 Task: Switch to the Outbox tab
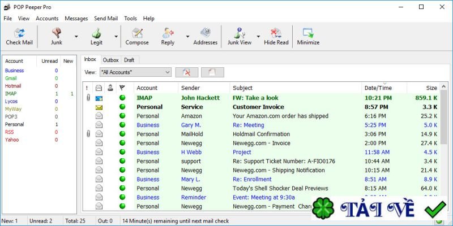point(110,60)
